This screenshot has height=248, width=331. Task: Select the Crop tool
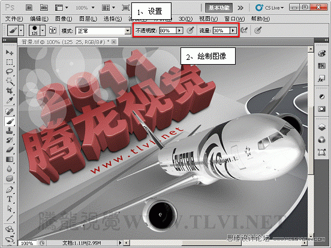pos(10,90)
